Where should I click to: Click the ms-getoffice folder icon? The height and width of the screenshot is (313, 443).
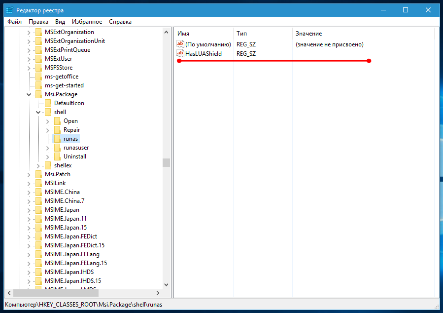(x=38, y=77)
